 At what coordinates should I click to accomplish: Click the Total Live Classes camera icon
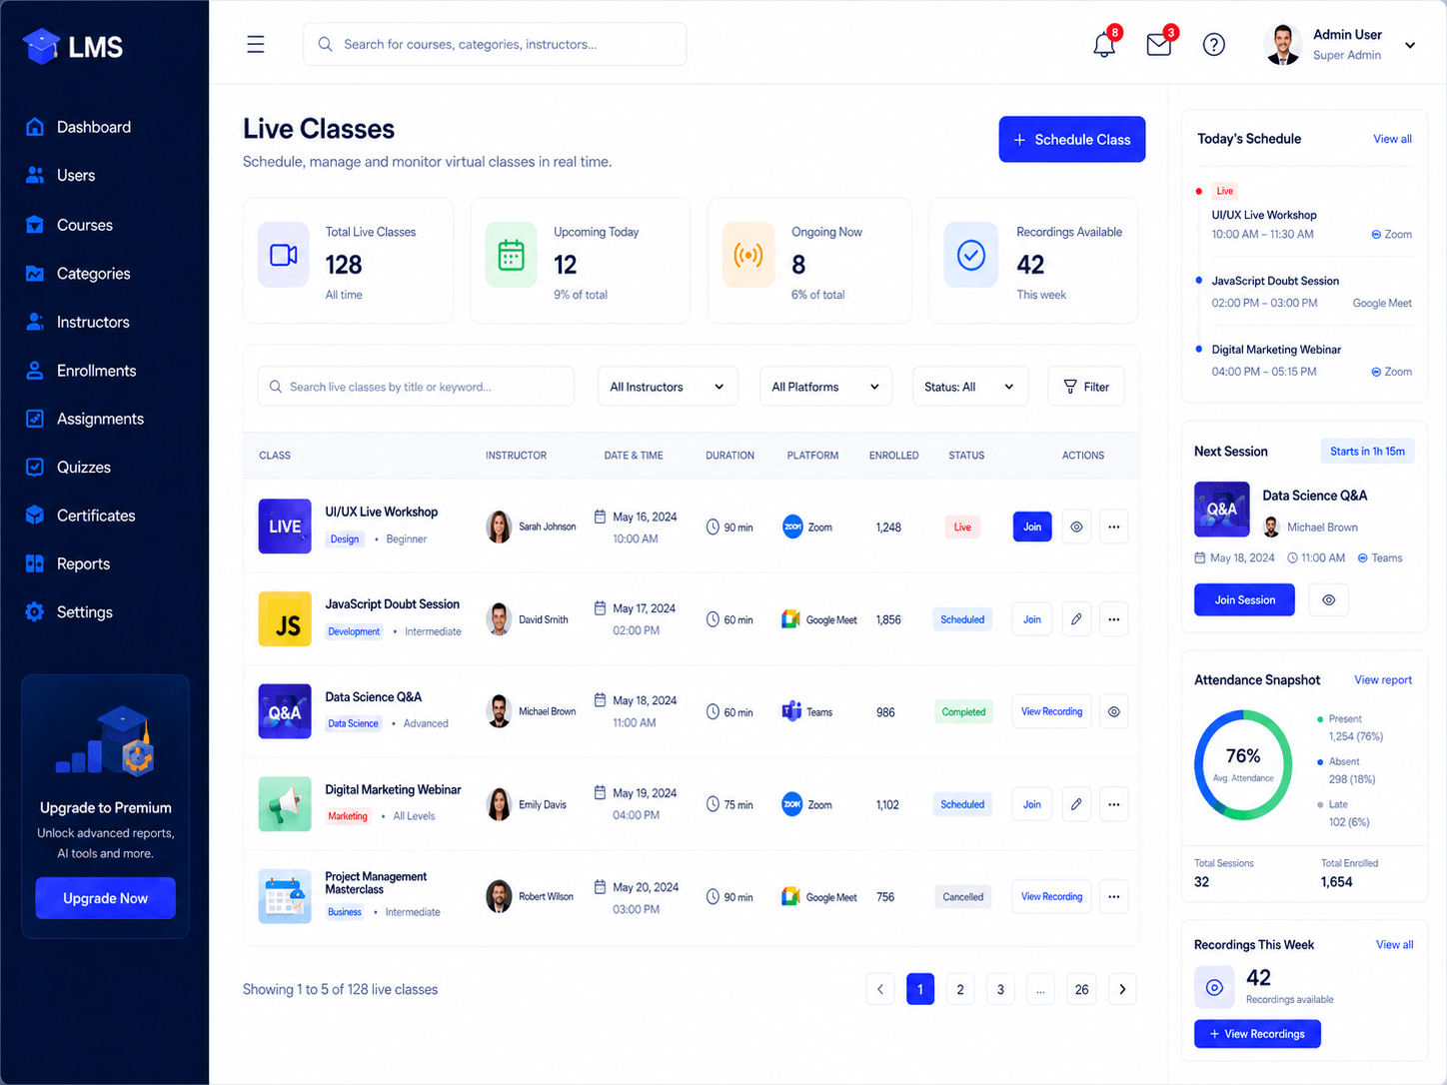pos(284,255)
